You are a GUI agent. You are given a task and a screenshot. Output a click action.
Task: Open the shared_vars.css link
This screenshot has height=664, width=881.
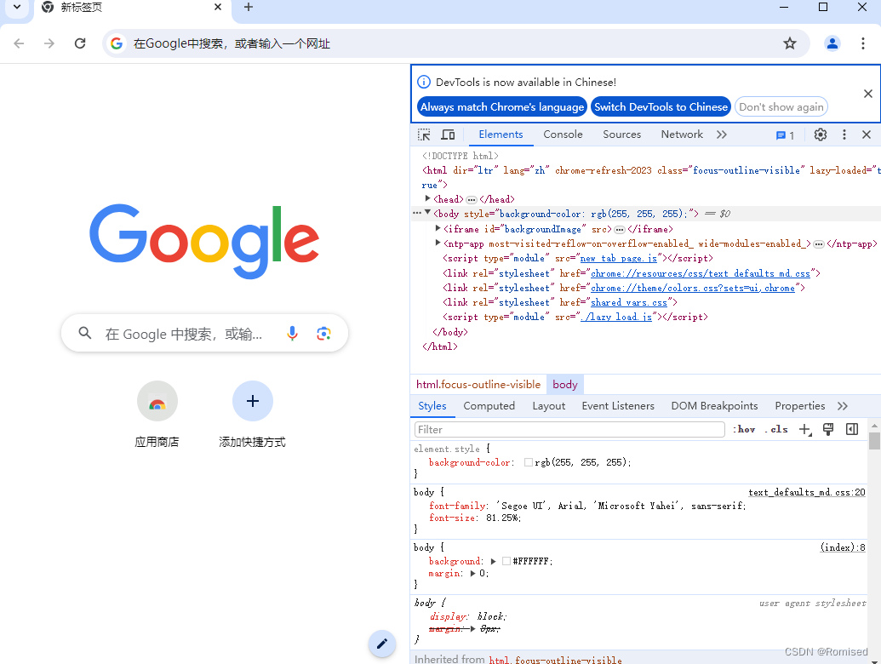[x=629, y=303]
